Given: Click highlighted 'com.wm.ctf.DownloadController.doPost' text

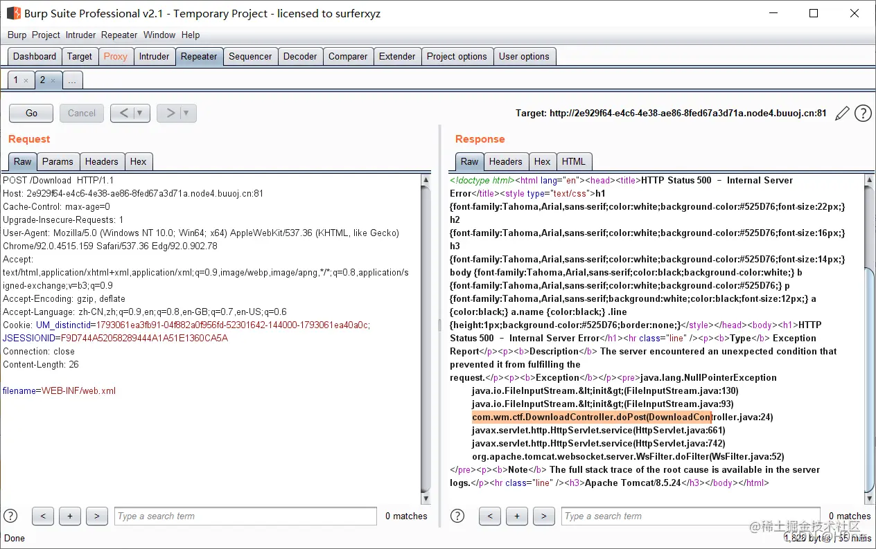Looking at the screenshot, I should pos(559,417).
